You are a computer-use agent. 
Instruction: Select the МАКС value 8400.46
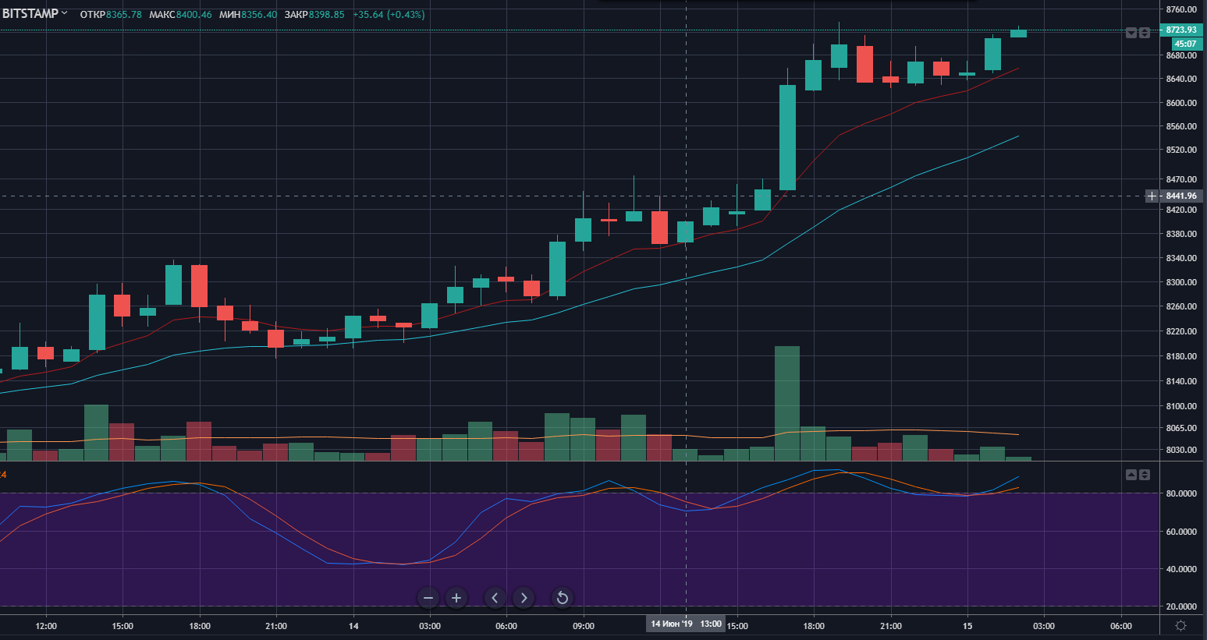coord(194,15)
